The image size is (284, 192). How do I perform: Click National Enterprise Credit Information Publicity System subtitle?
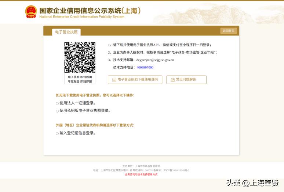click(x=82, y=16)
